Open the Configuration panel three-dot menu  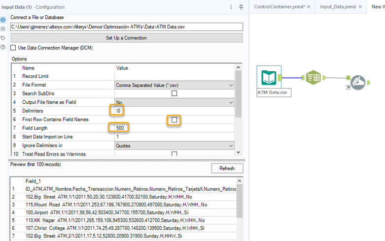[x=231, y=7]
